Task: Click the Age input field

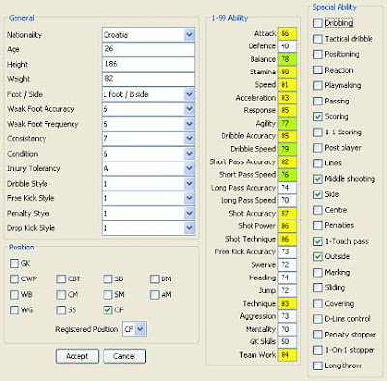Action: [148, 49]
